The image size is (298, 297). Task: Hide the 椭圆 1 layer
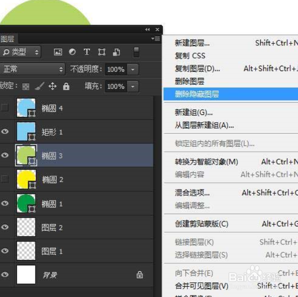pos(5,203)
